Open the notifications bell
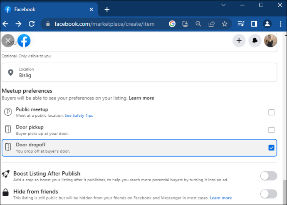This screenshot has width=287, height=205. click(x=255, y=41)
